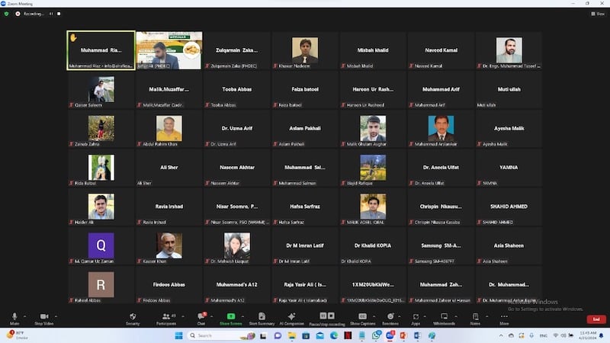
Task: Select Kauser Khan's video thumbnail
Action: pyautogui.click(x=169, y=245)
